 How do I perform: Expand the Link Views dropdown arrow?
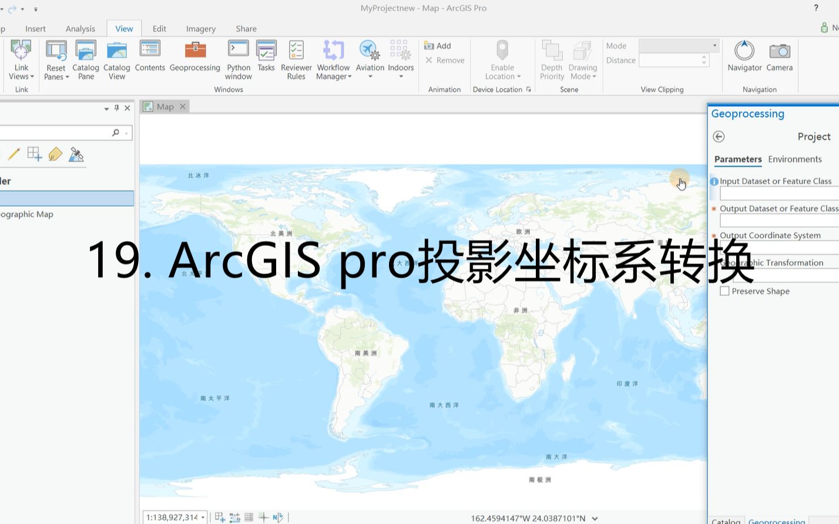pyautogui.click(x=32, y=77)
